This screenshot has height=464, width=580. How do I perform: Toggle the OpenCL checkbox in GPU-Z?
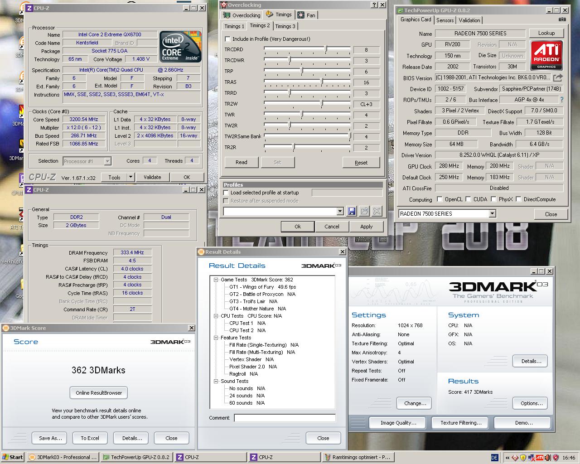(x=440, y=199)
